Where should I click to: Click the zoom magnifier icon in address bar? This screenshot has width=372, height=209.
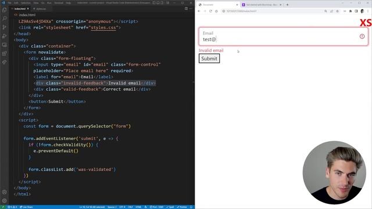click(x=325, y=11)
